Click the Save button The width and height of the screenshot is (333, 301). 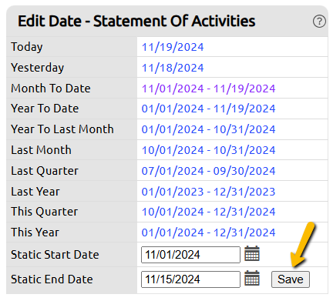(291, 279)
